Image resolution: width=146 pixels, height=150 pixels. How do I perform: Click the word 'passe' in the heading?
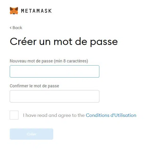click(x=104, y=42)
